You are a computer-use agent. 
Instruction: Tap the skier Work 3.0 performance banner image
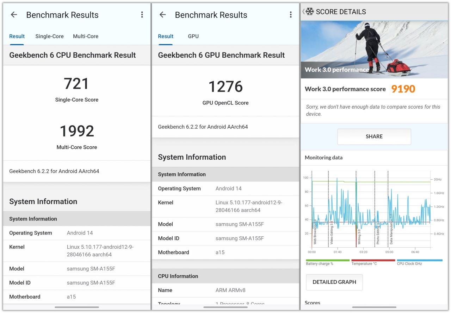pos(374,49)
